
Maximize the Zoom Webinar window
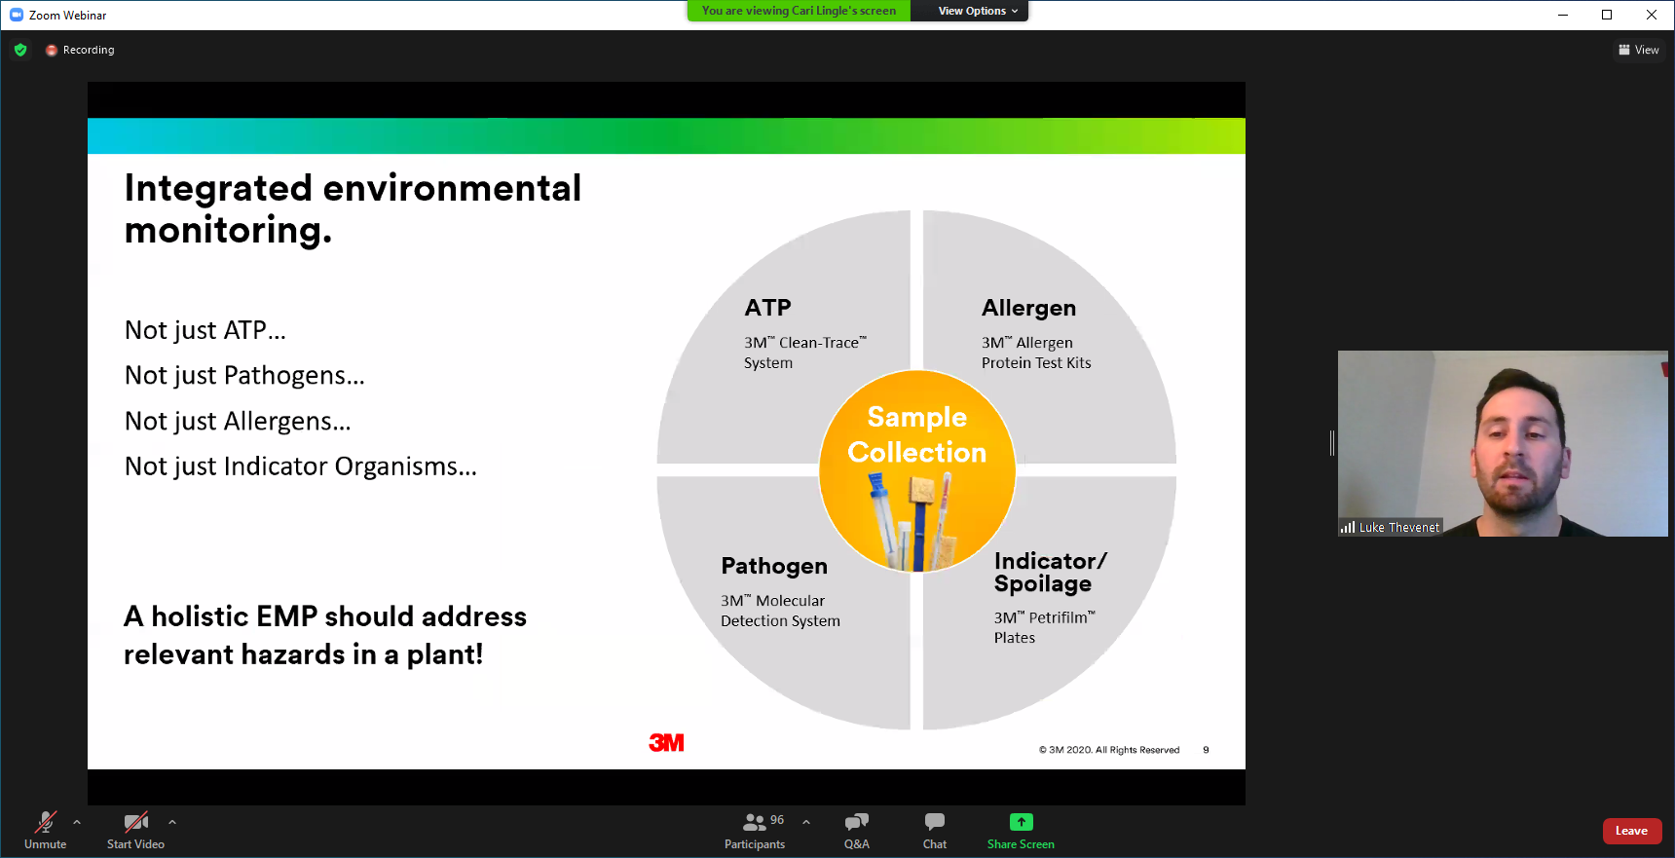tap(1607, 15)
